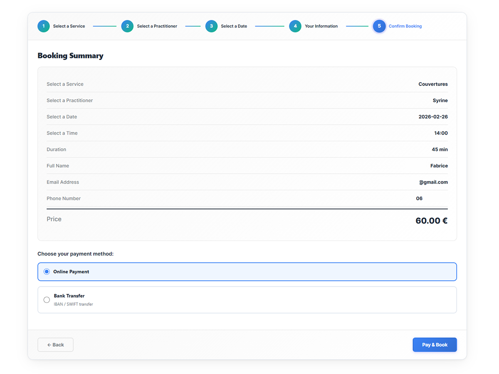Jump to the 'Select a Date' step label
Image resolution: width=499 pixels, height=374 pixels.
(x=234, y=26)
